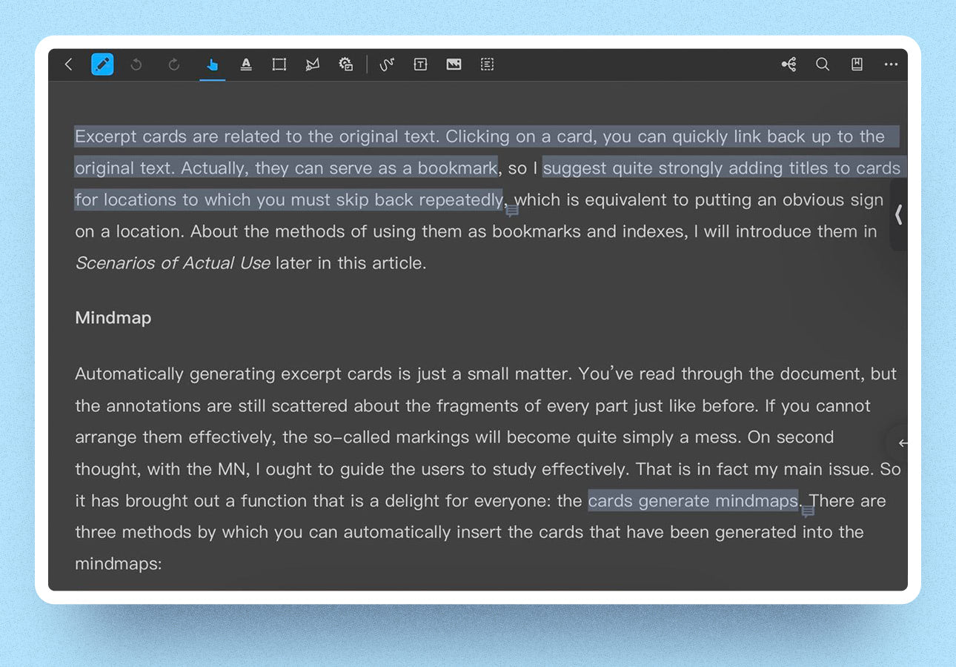Select the text box tool

(x=420, y=64)
